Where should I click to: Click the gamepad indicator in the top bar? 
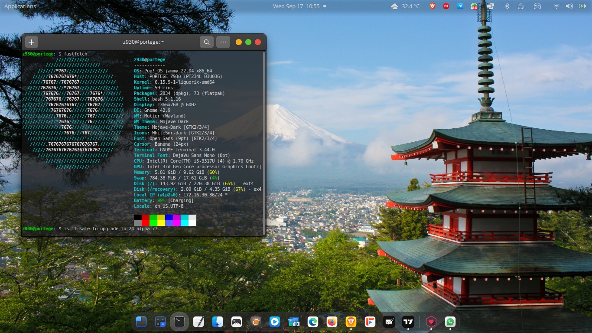(537, 6)
